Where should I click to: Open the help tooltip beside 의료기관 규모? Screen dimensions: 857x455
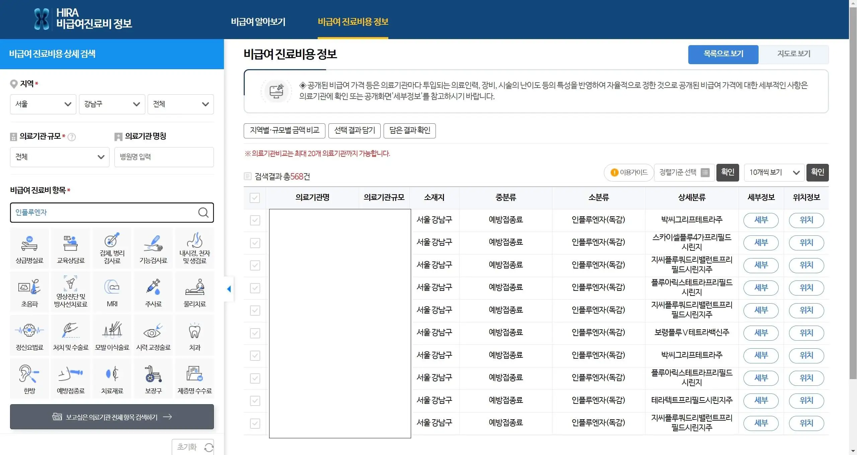click(x=72, y=137)
